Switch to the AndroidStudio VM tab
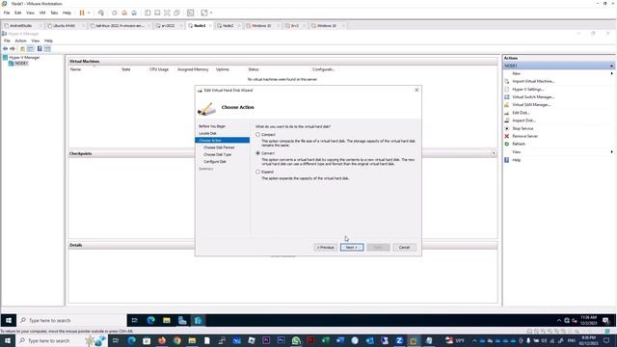The height and width of the screenshot is (347, 617). (21, 26)
